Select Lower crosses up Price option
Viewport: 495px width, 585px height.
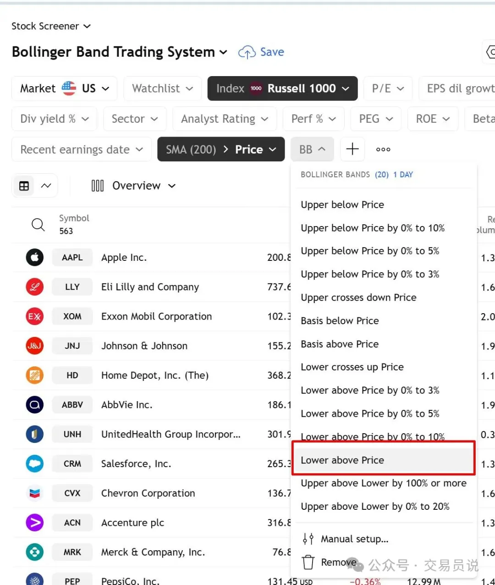tap(352, 367)
